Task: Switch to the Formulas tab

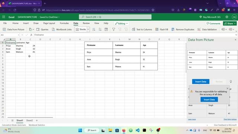Action: click(64, 23)
